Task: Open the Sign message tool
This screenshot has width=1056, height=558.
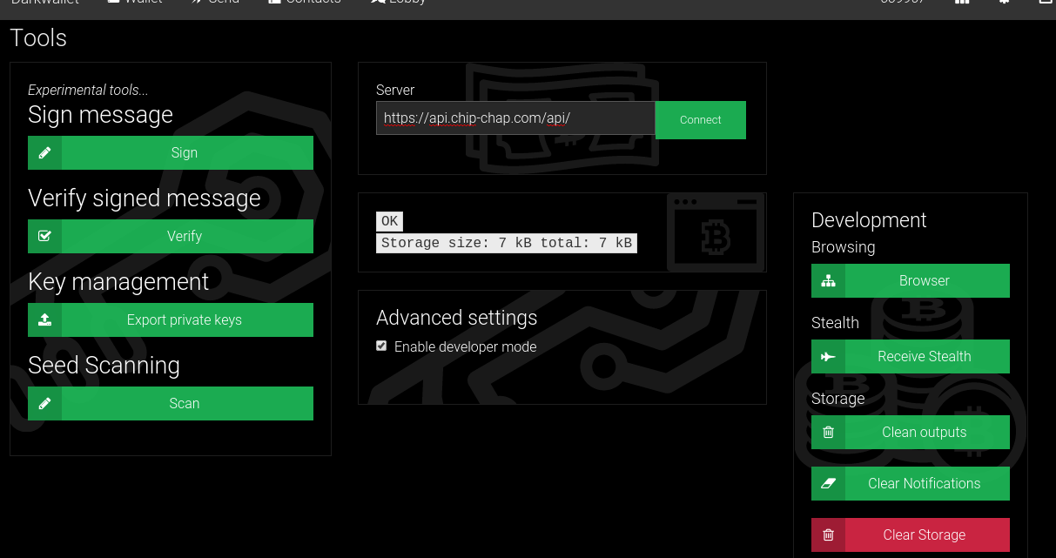Action: [x=185, y=153]
